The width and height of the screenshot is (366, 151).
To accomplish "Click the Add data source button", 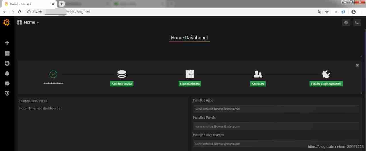I will tap(122, 84).
